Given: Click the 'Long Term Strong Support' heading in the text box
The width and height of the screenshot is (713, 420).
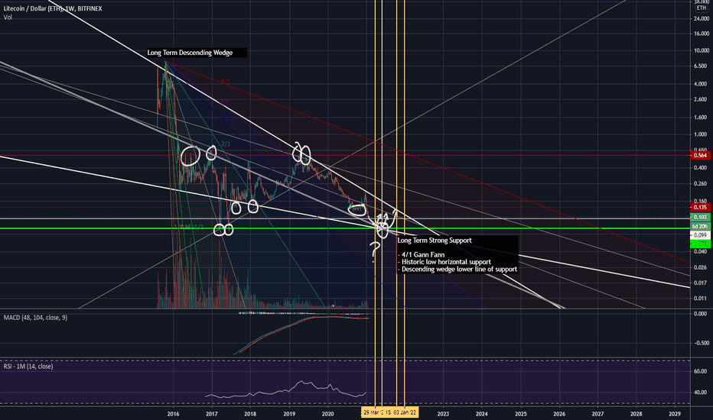Looking at the screenshot, I should [435, 241].
